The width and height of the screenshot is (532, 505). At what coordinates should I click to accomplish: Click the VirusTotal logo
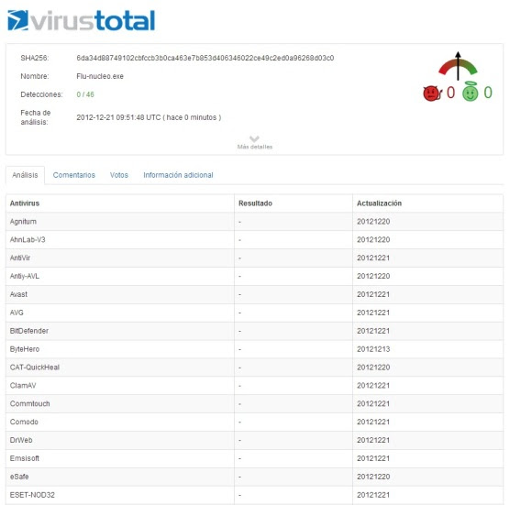coord(81,20)
